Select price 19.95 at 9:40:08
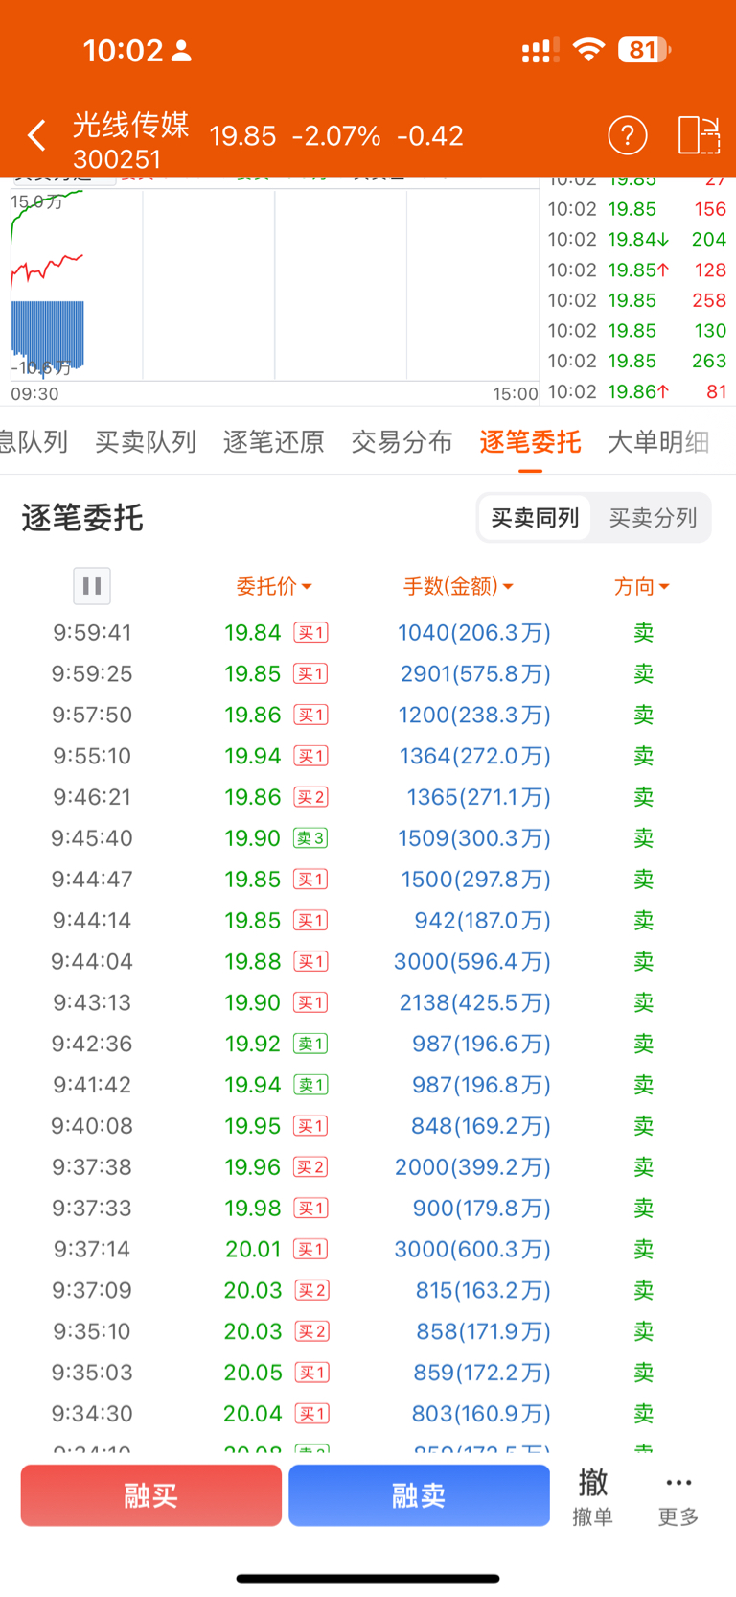736x1597 pixels. click(253, 1126)
